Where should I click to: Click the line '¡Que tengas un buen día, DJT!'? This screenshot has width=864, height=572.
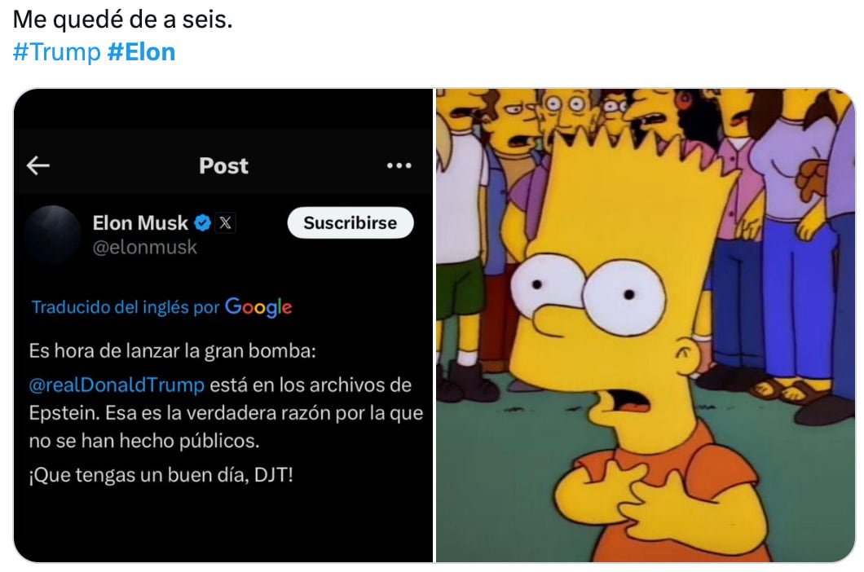pyautogui.click(x=161, y=474)
